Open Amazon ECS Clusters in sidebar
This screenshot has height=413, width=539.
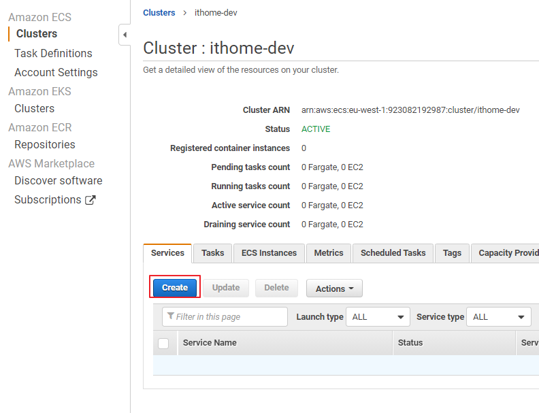coord(37,33)
